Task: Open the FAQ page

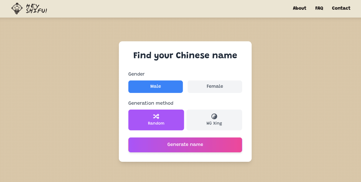Action: (x=319, y=8)
